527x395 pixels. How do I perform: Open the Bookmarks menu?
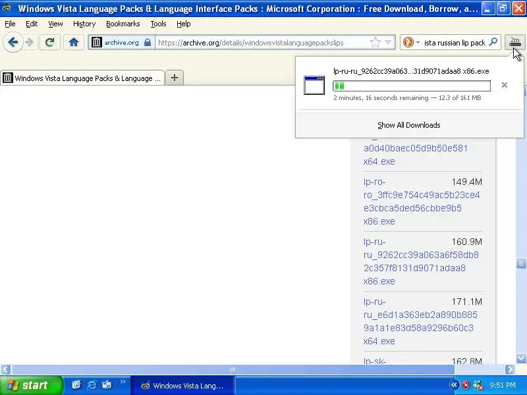123,24
